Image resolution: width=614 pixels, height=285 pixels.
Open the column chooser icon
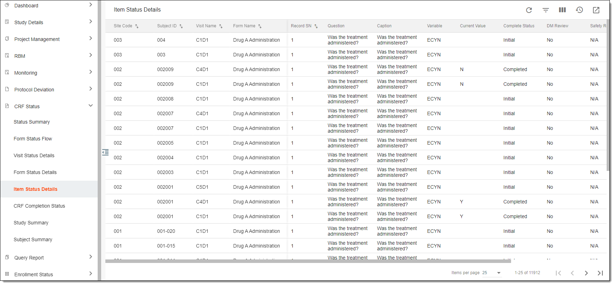pyautogui.click(x=563, y=10)
